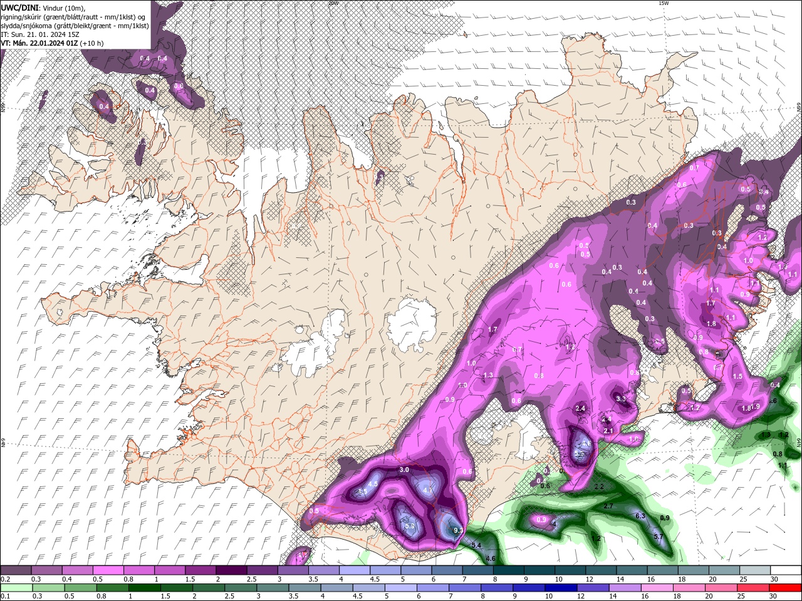Click the '20W' longitude label
The width and height of the screenshot is (802, 601).
[x=333, y=3]
